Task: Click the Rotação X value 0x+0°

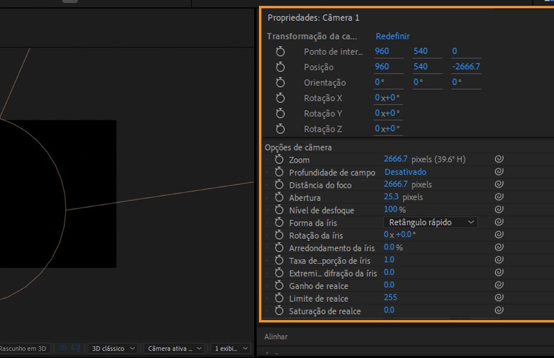Action: tap(387, 98)
